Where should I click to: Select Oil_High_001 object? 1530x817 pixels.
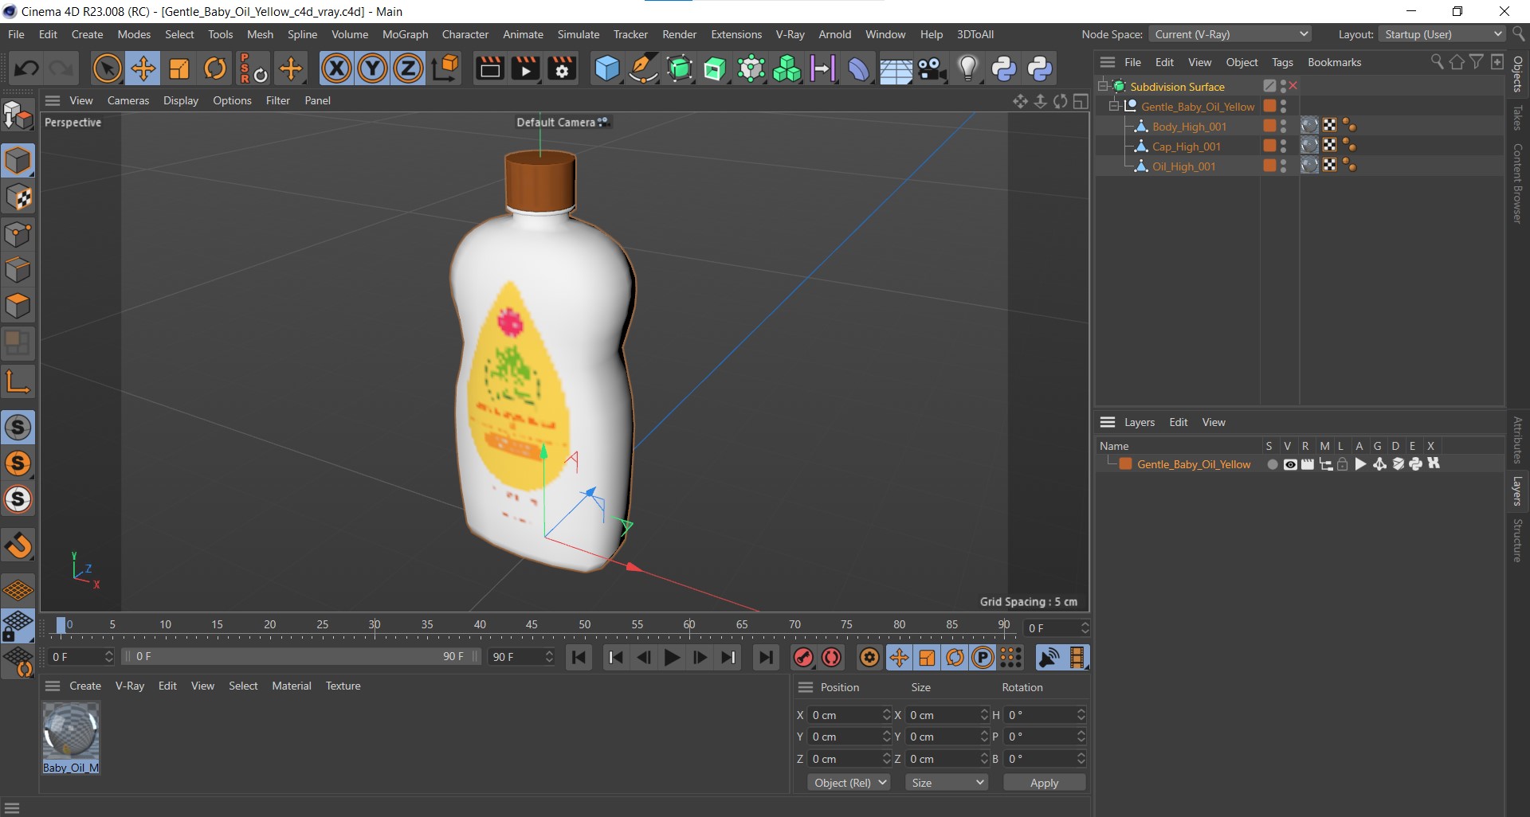[x=1183, y=166]
